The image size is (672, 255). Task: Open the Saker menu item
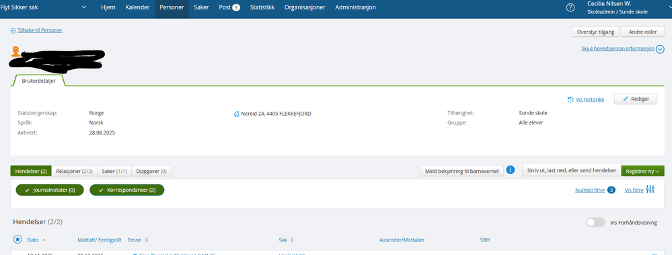pyautogui.click(x=201, y=7)
